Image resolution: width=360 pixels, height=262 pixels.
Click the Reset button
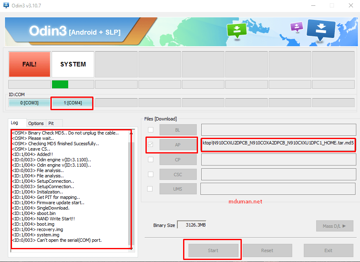[267, 250]
